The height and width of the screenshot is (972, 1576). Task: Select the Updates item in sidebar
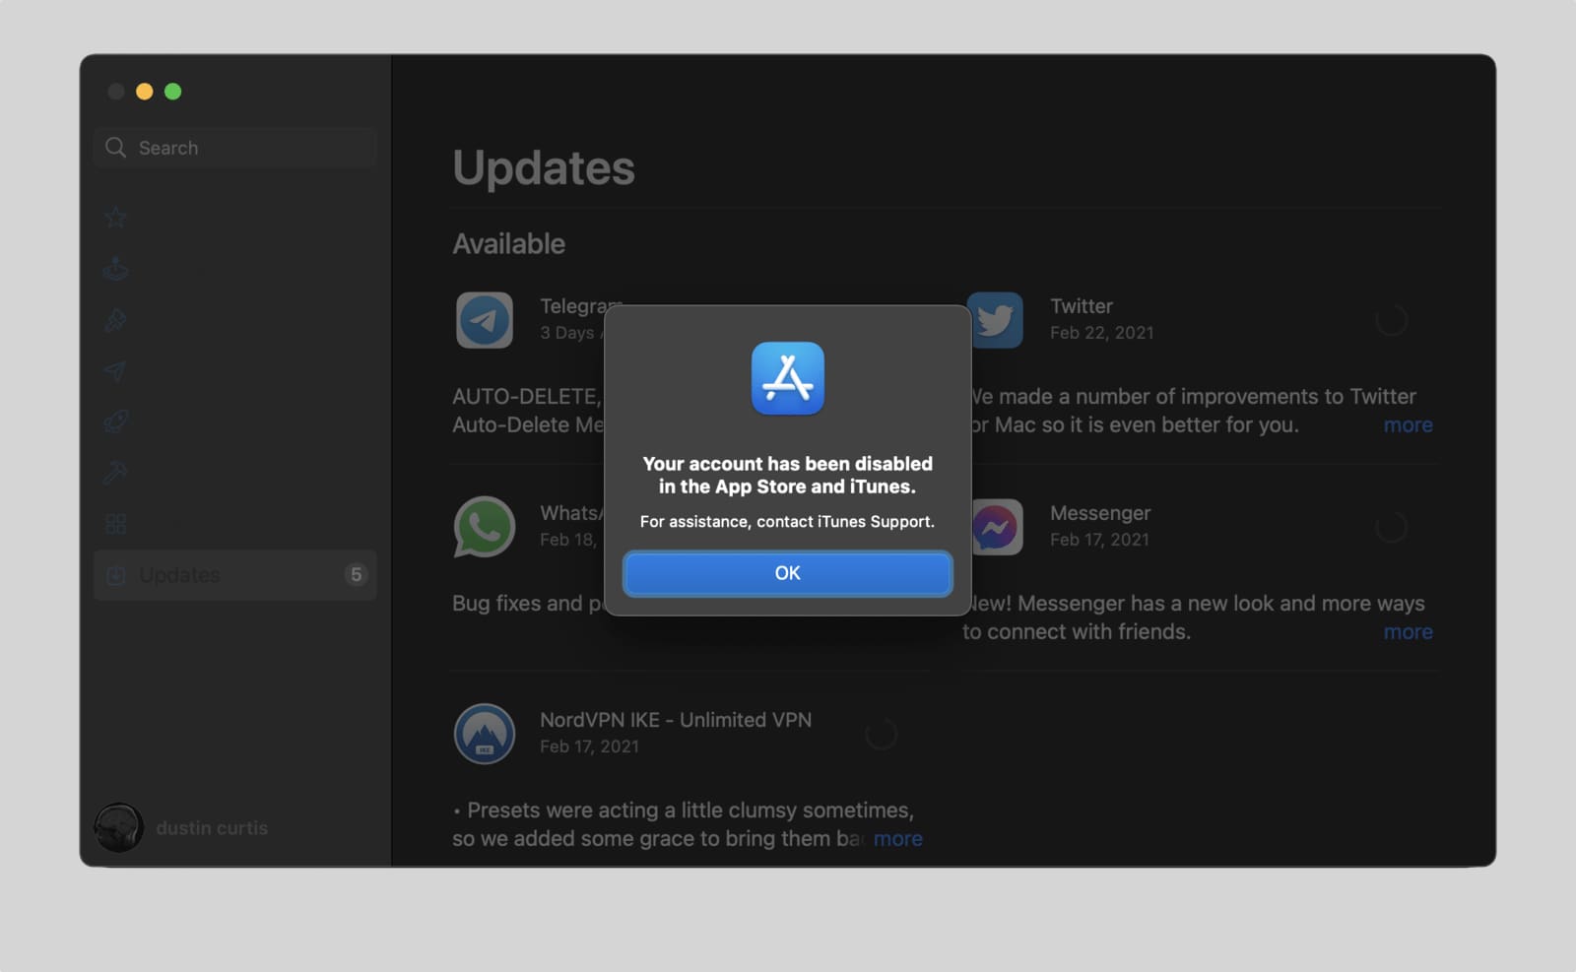[235, 575]
